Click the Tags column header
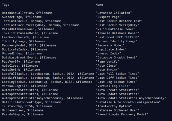Viewport: 172px width, 121px height. click(x=5, y=5)
